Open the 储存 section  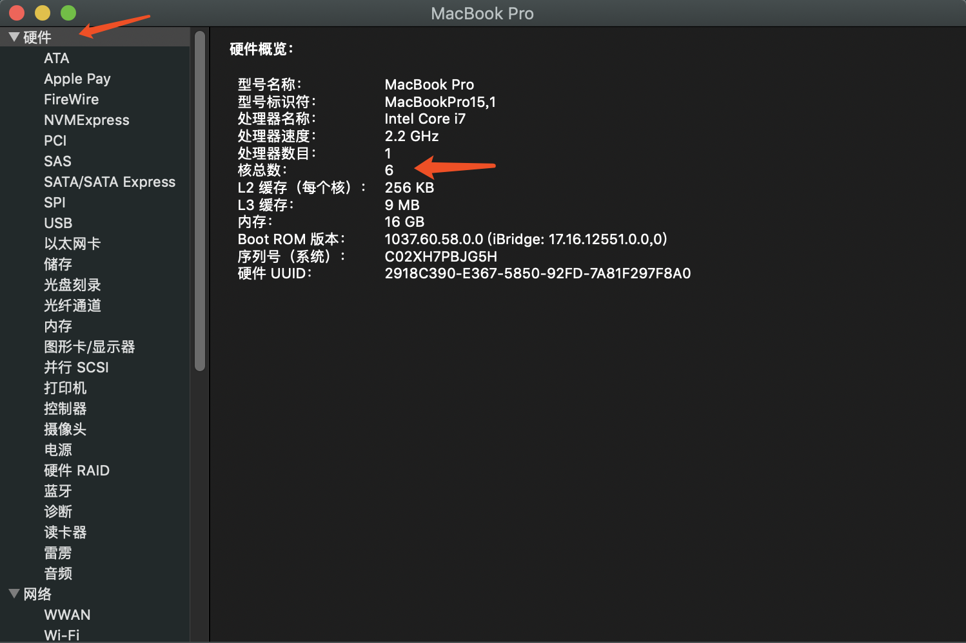tap(58, 264)
